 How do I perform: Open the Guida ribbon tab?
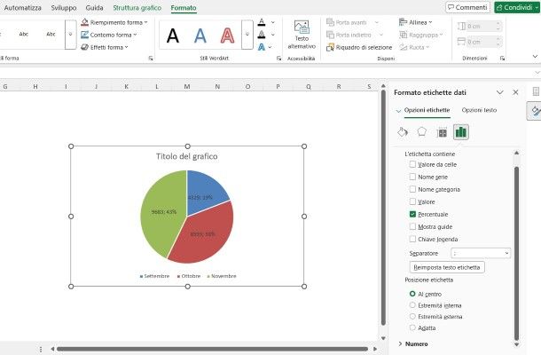95,8
